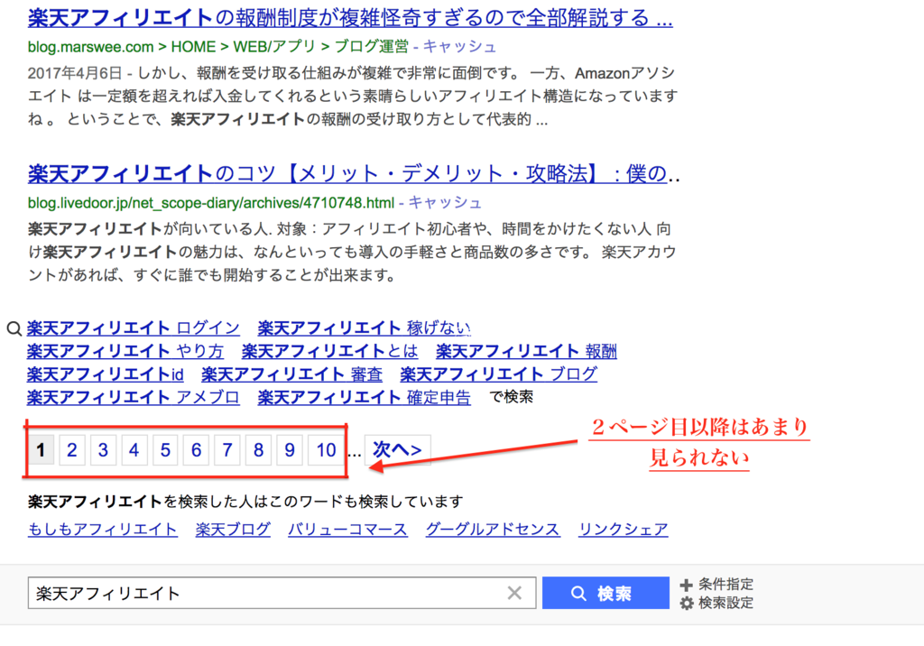Go to results page 10
Image resolution: width=924 pixels, height=646 pixels.
(326, 450)
